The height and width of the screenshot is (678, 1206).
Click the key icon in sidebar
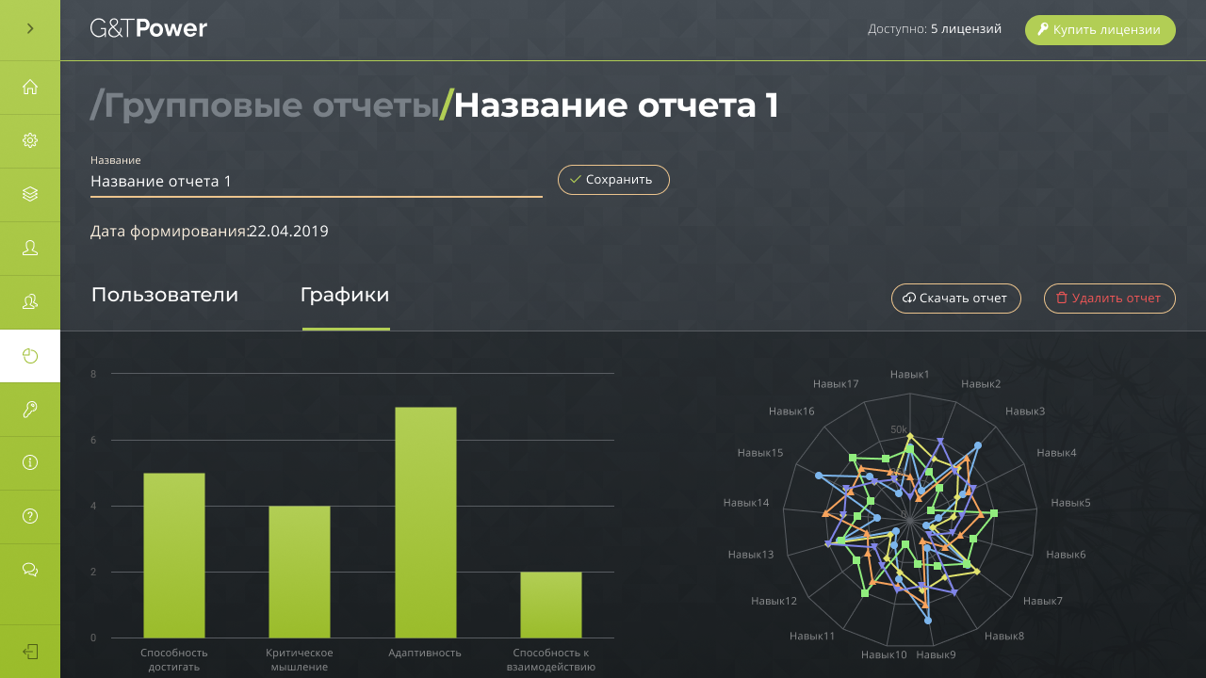(x=30, y=409)
